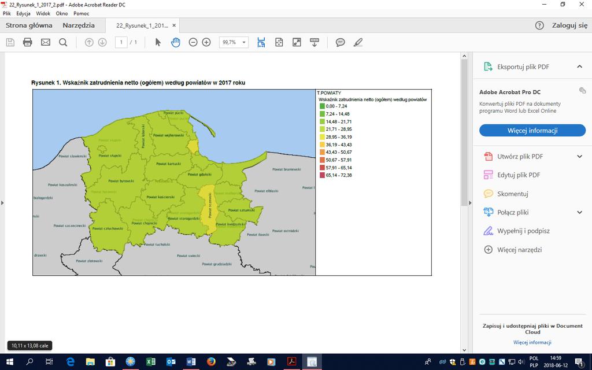Viewport: 592px width, 370px height.
Task: Click legend swatch 28,95 - 36,19
Action: 322,137
